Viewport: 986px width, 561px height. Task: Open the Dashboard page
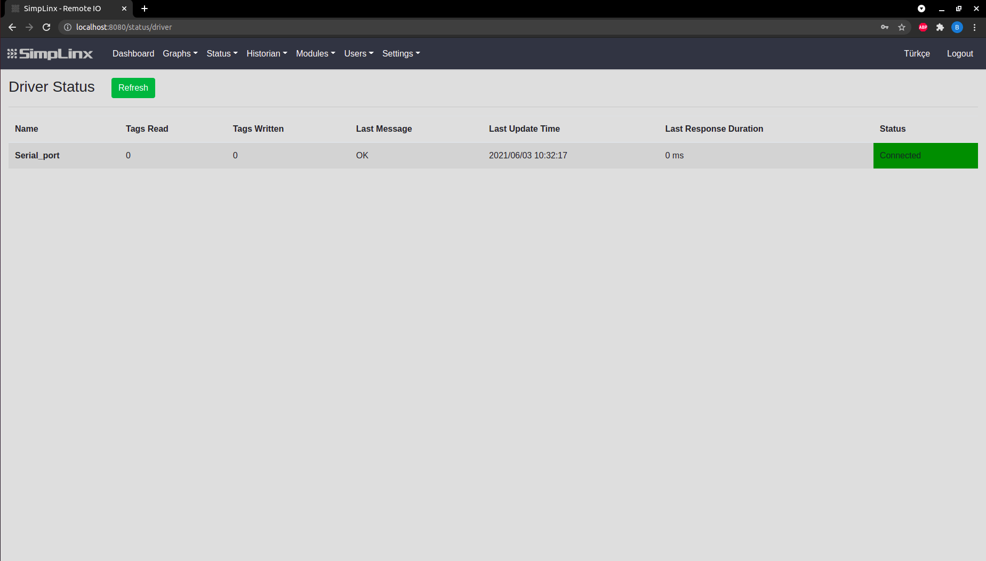coord(133,54)
